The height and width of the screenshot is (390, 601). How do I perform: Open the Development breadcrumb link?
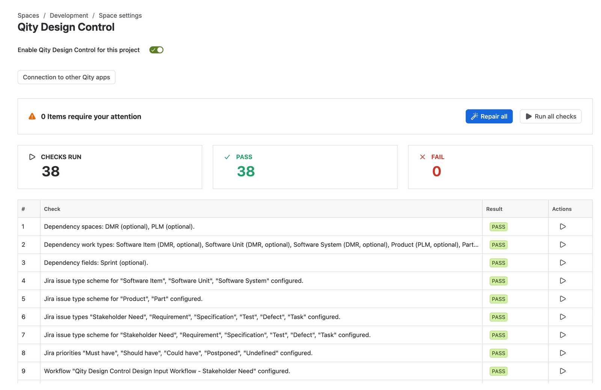pos(69,15)
